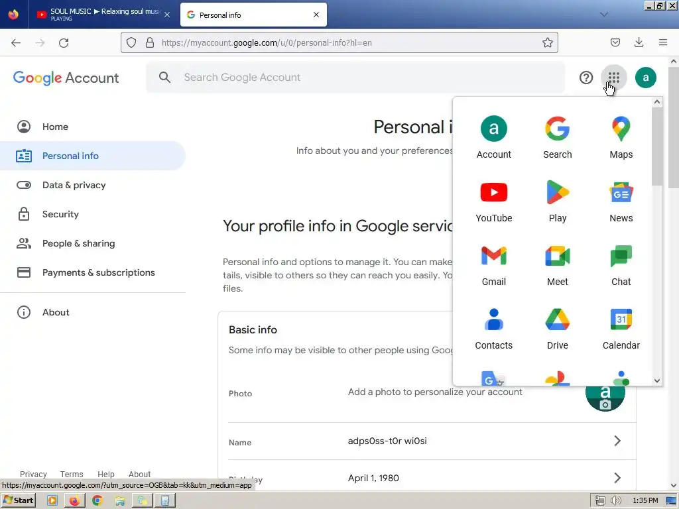Open file explorer folder in taskbar
The image size is (679, 509).
[x=120, y=500]
